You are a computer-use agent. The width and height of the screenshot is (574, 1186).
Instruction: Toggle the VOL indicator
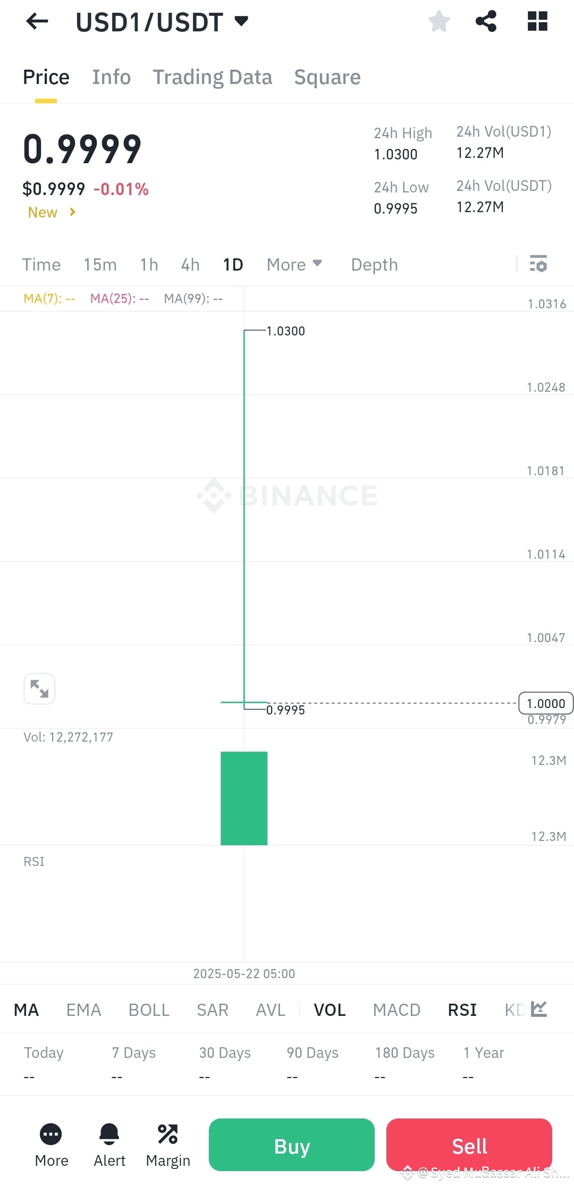330,1010
